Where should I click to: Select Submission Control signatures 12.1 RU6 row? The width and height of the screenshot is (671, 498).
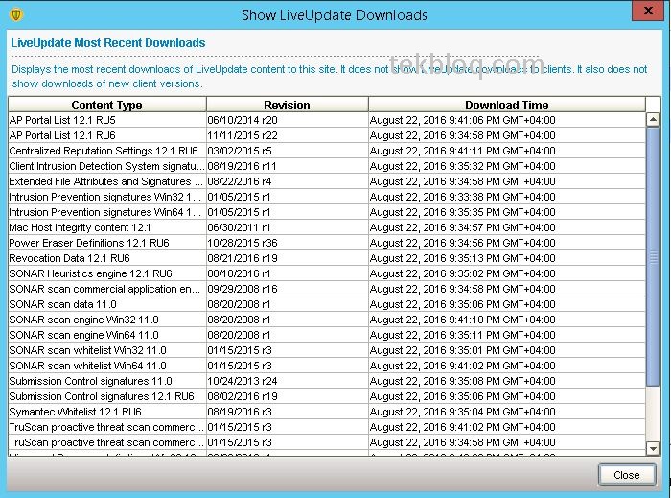point(327,397)
